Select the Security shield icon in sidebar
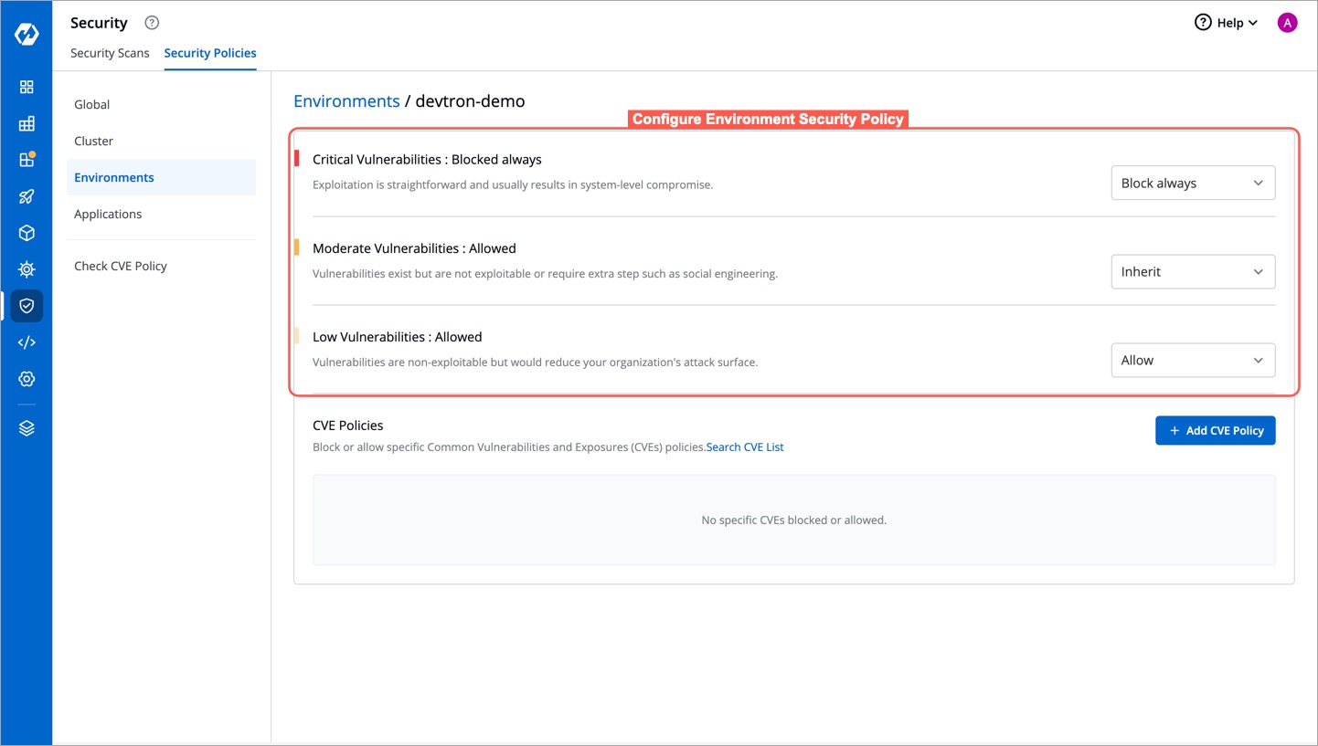The height and width of the screenshot is (746, 1318). [26, 305]
